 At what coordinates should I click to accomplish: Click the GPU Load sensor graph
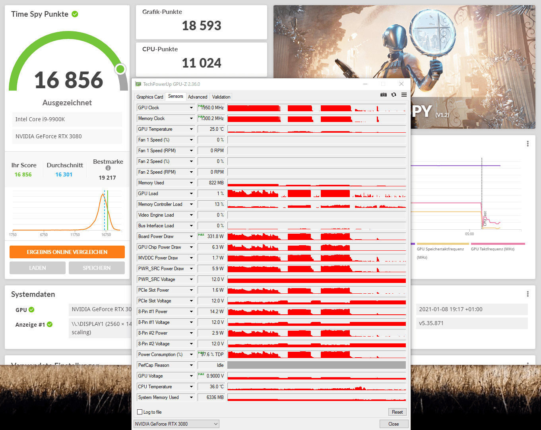[x=316, y=194]
